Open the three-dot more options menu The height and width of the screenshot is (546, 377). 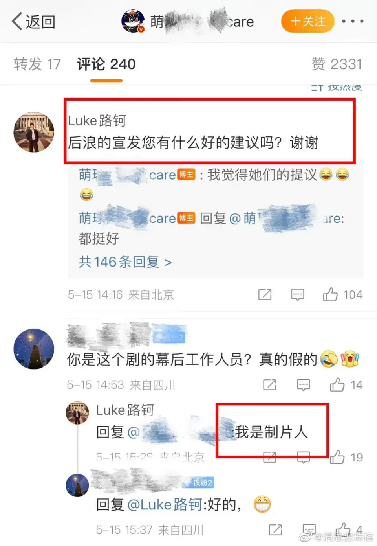(x=353, y=21)
